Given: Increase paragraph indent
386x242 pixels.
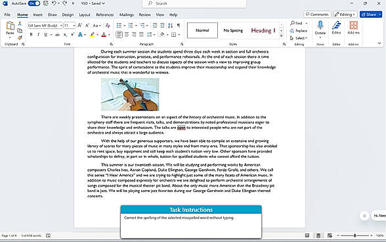Looking at the screenshot, I should (x=162, y=26).
